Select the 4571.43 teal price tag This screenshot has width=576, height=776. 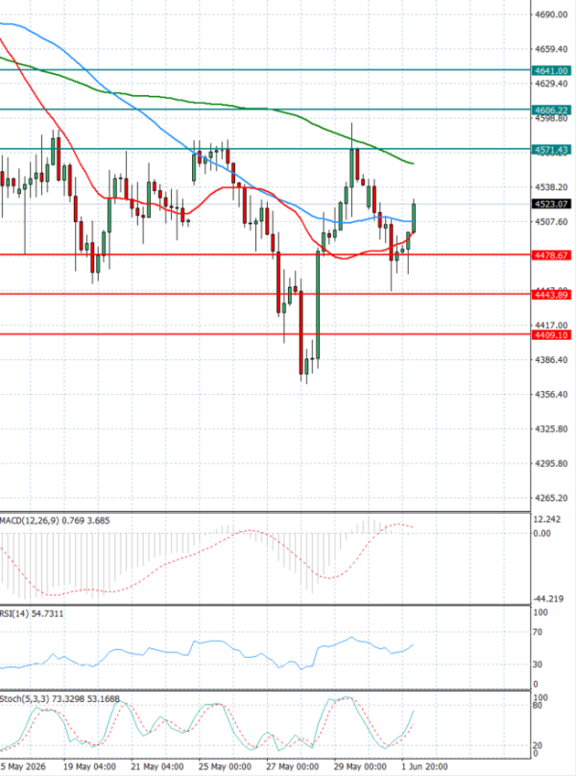(551, 150)
